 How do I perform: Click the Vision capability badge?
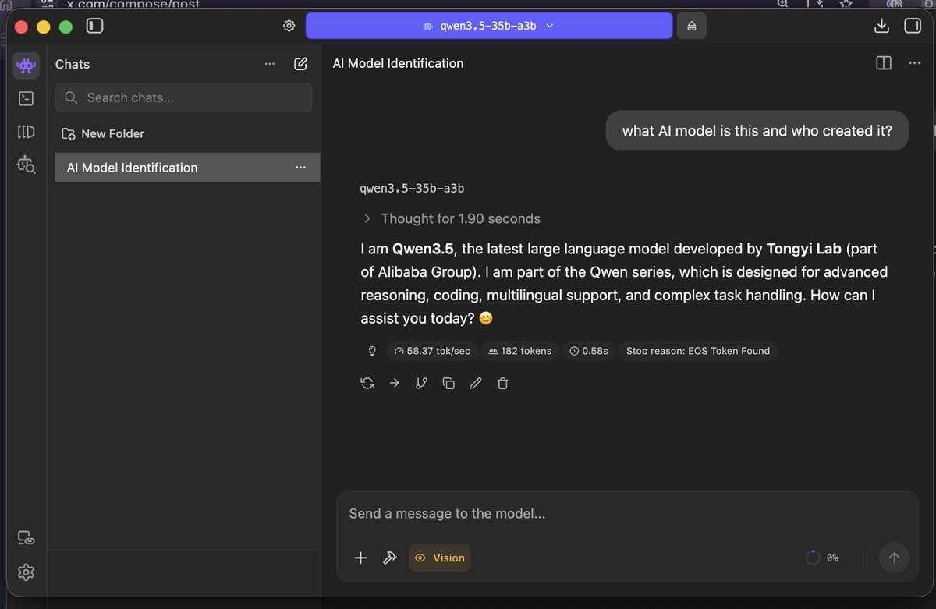click(440, 558)
